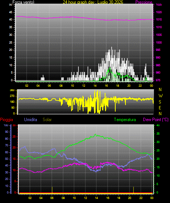
Task: Click the yellow sunset marker near 21
Action: [x=134, y=190]
